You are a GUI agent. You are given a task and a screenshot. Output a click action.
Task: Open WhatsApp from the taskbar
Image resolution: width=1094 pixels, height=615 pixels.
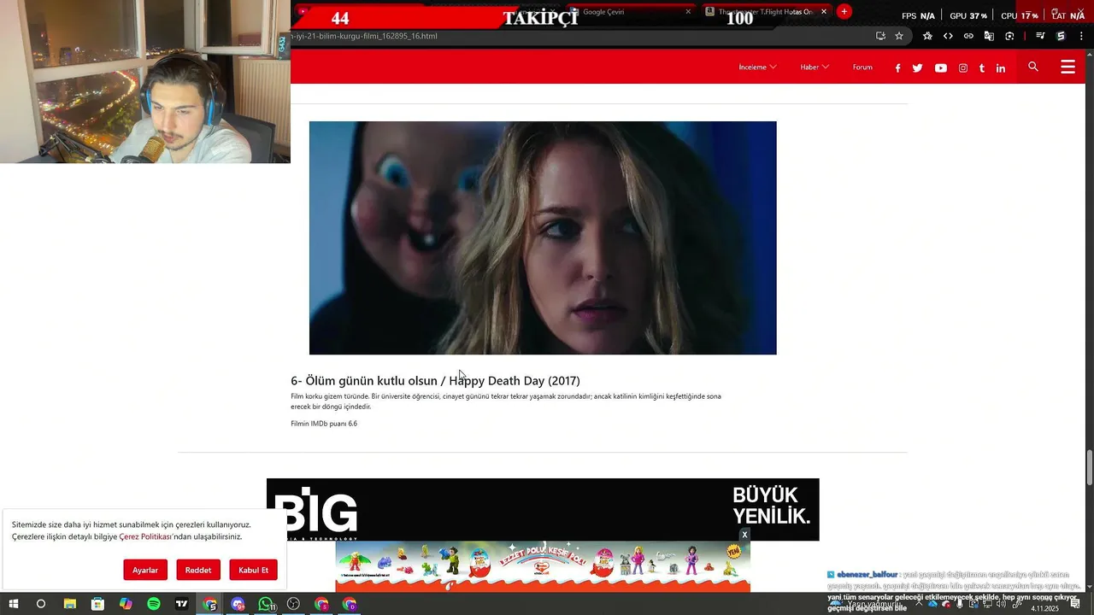pos(266,604)
